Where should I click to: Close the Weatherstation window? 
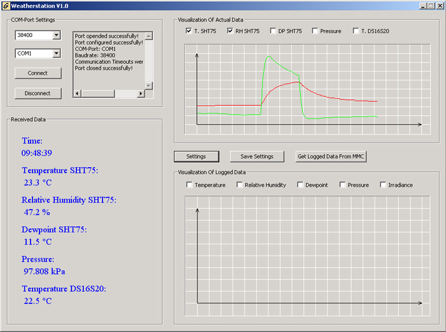[x=440, y=6]
